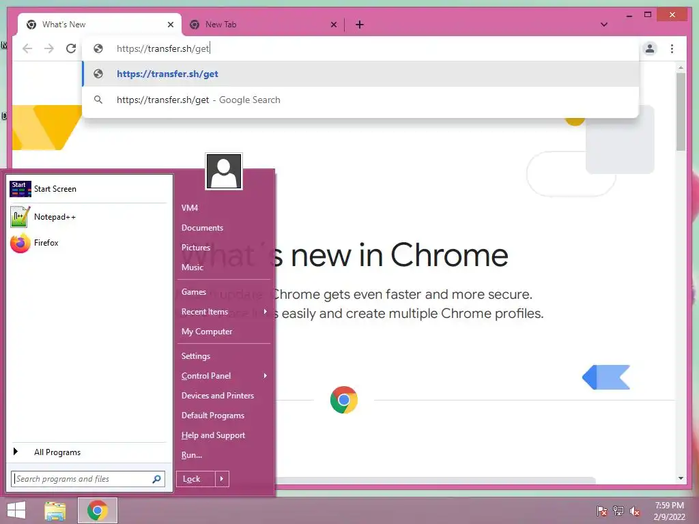Open My Computer
Screen dimensions: 699x524
click(x=224, y=331)
